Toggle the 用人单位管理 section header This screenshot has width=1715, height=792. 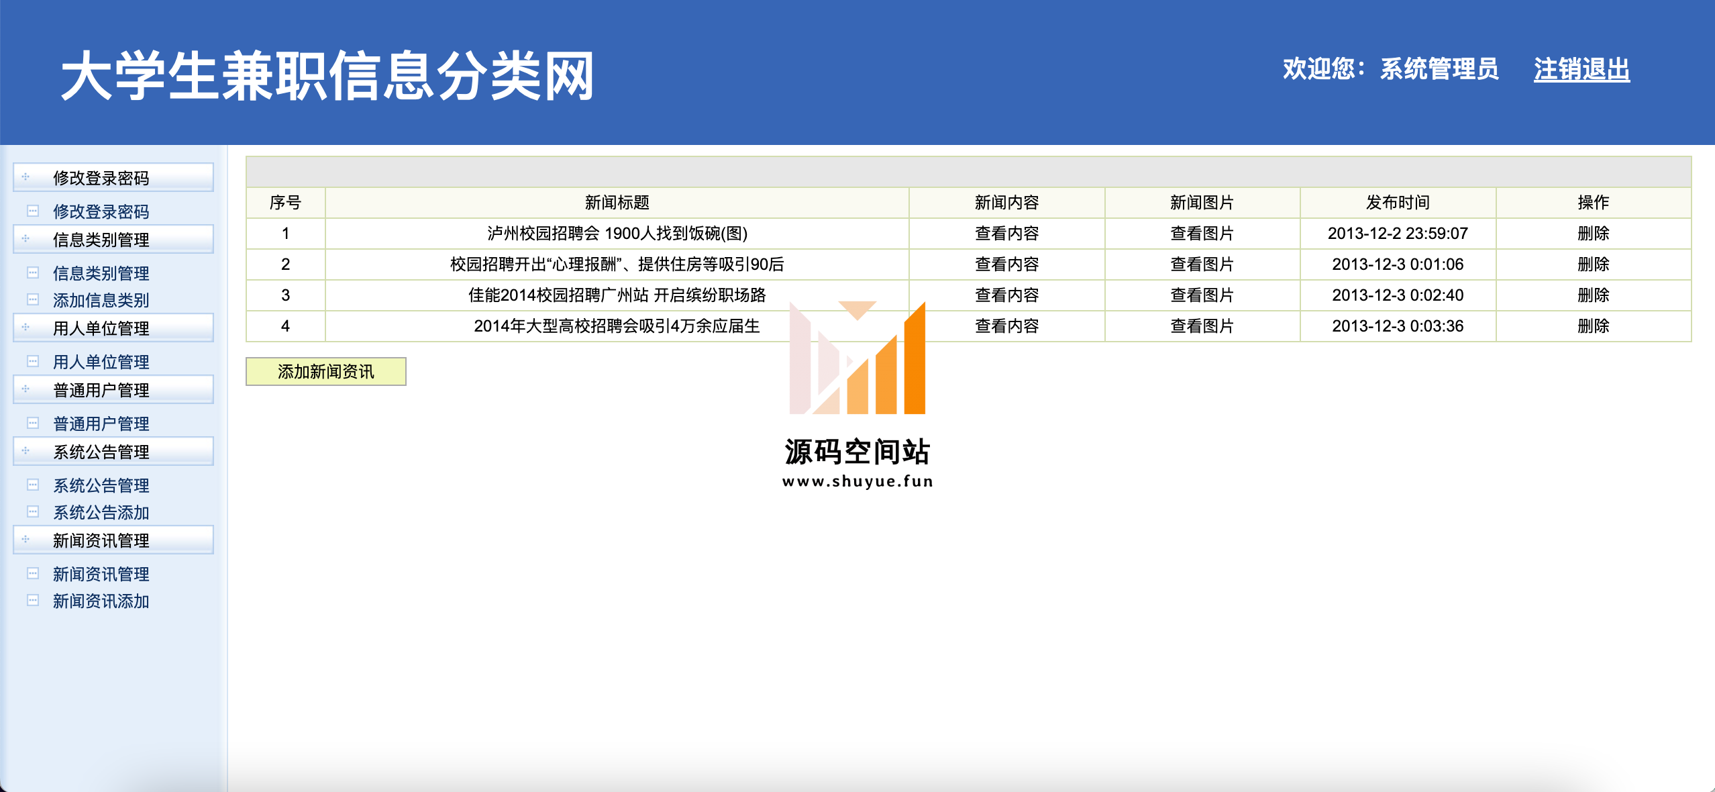(x=113, y=328)
